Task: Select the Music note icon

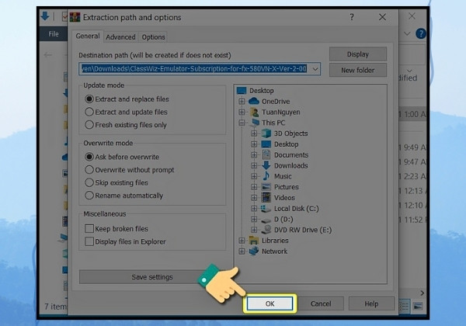Action: 266,176
